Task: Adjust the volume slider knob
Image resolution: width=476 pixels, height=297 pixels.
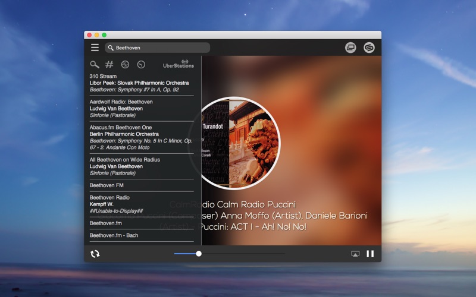Action: pyautogui.click(x=199, y=254)
